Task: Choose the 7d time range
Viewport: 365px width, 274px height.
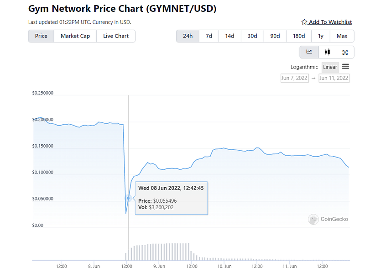Action: pyautogui.click(x=209, y=36)
